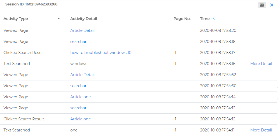Select page number 1 for clicked Article one

pyautogui.click(x=175, y=119)
